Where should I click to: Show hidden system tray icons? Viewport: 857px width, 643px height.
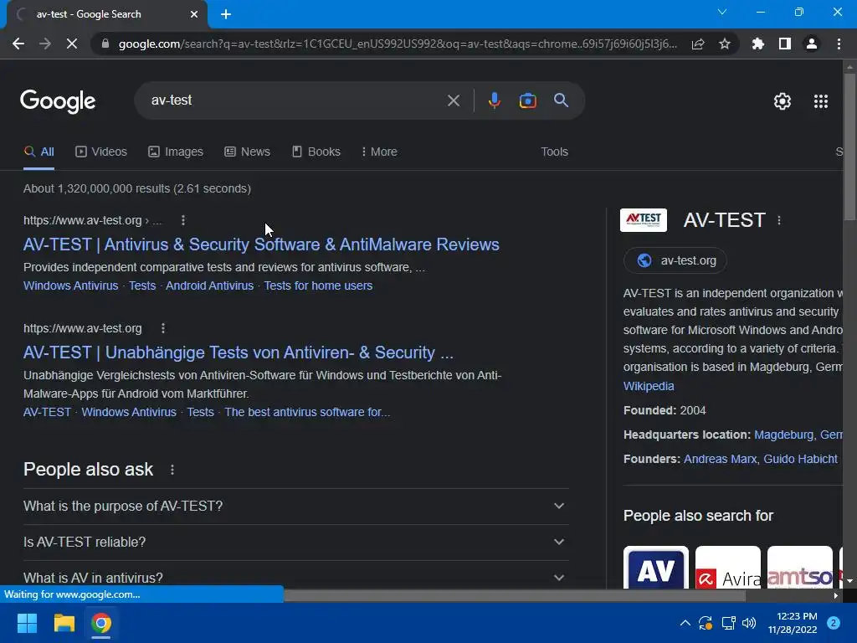(x=685, y=623)
